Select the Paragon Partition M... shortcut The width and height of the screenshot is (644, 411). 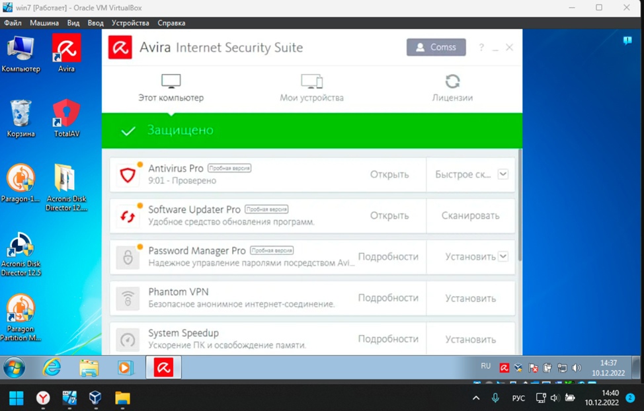[x=20, y=318]
